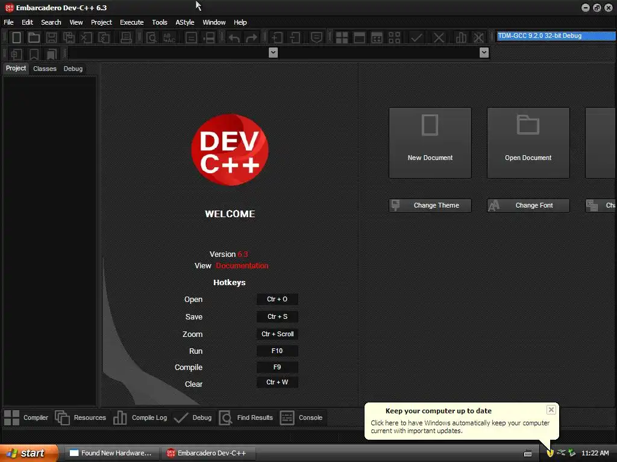Click the Open folder toolbar icon

point(34,38)
